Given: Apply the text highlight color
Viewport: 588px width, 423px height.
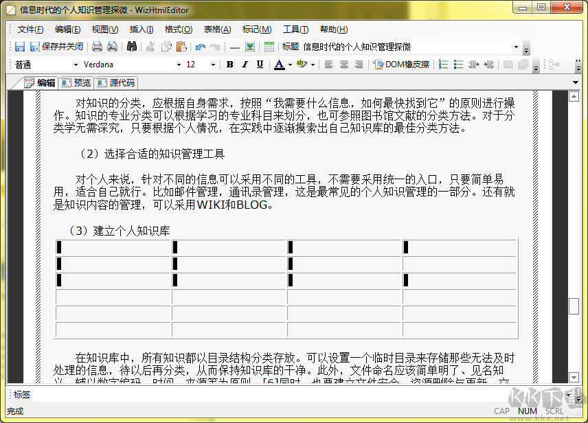Looking at the screenshot, I should coord(302,65).
